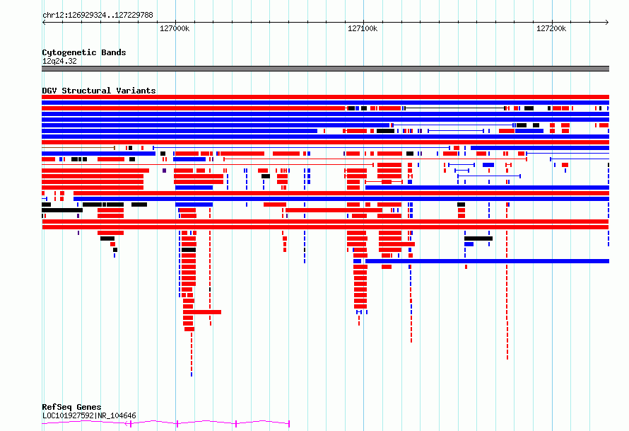Click the 12q24.32 band label
This screenshot has width=629, height=431.
59,61
